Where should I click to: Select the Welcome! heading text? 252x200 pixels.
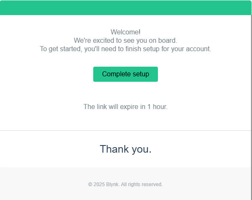pyautogui.click(x=126, y=32)
